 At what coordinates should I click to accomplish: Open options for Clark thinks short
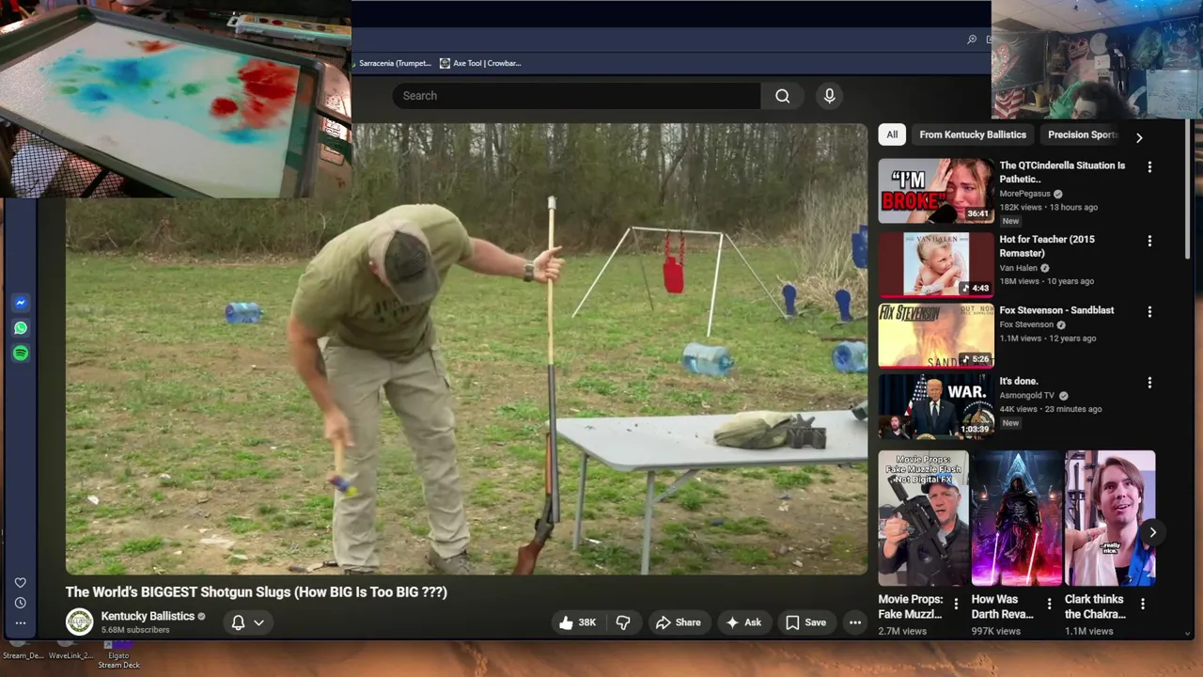click(x=1142, y=604)
